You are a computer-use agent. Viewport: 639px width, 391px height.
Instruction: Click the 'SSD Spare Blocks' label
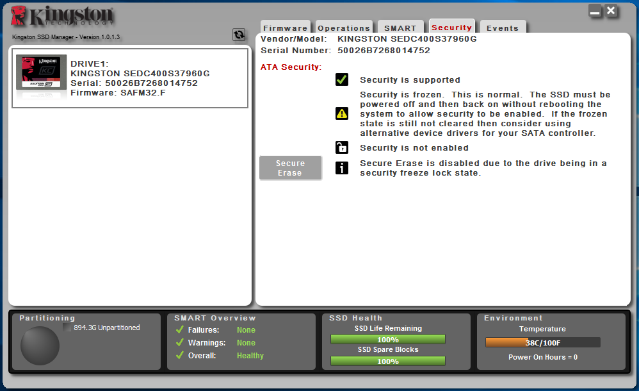(388, 349)
